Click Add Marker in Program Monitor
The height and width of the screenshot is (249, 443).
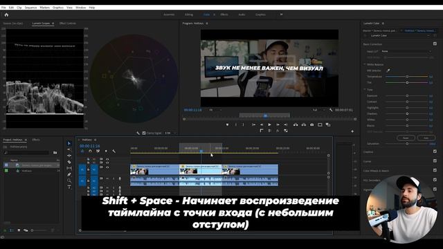(228, 124)
